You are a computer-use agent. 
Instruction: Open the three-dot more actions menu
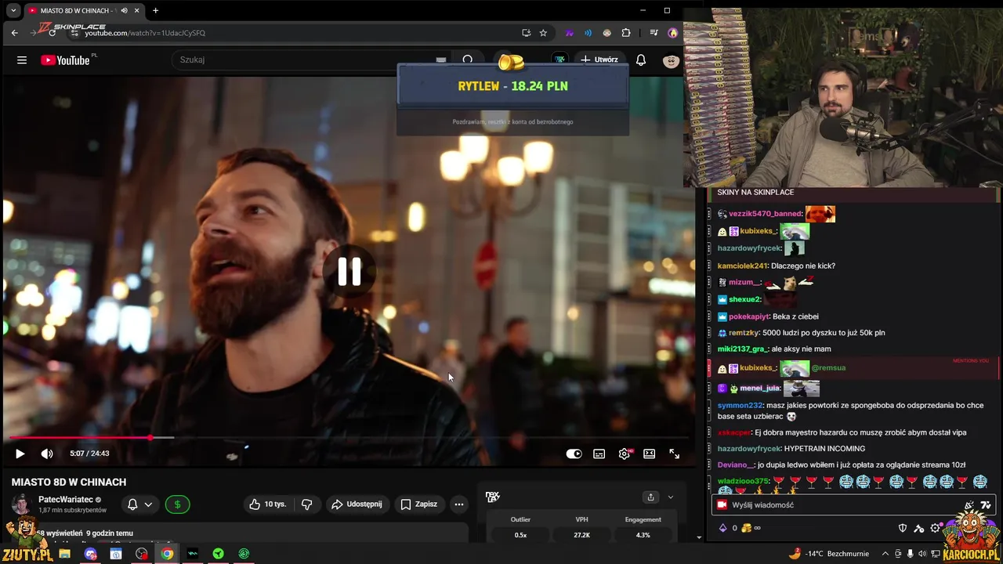coord(459,504)
